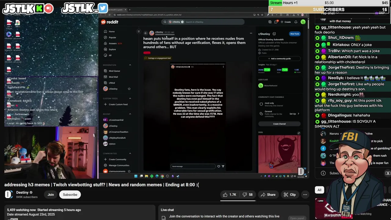Open the Top chat dropdown in live chat
The image size is (391, 220).
330,13
